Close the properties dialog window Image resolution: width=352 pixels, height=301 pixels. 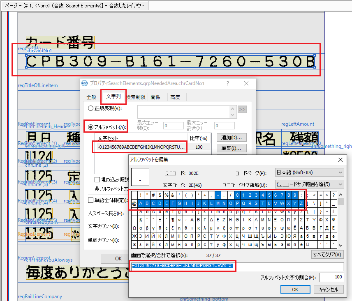tap(246, 83)
